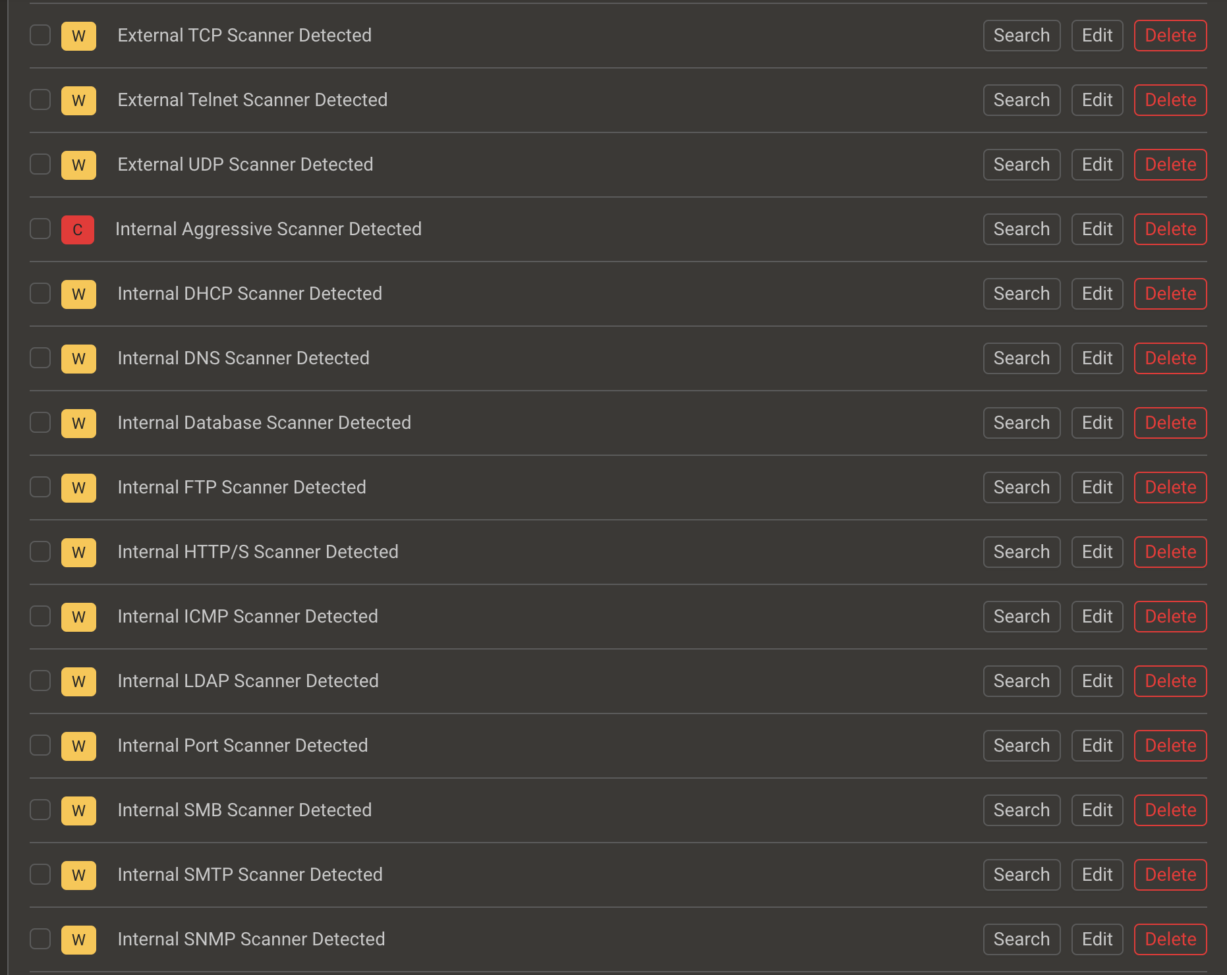Click the 'Internal ICMP Scanner Detected' title
This screenshot has height=975, width=1227.
coord(248,617)
